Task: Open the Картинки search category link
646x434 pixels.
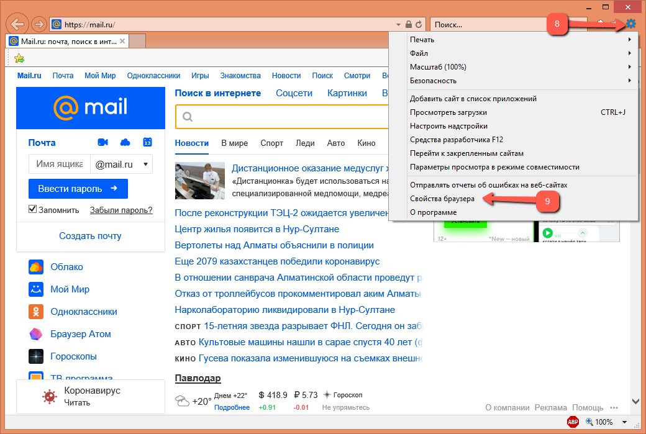Action: pyautogui.click(x=347, y=94)
